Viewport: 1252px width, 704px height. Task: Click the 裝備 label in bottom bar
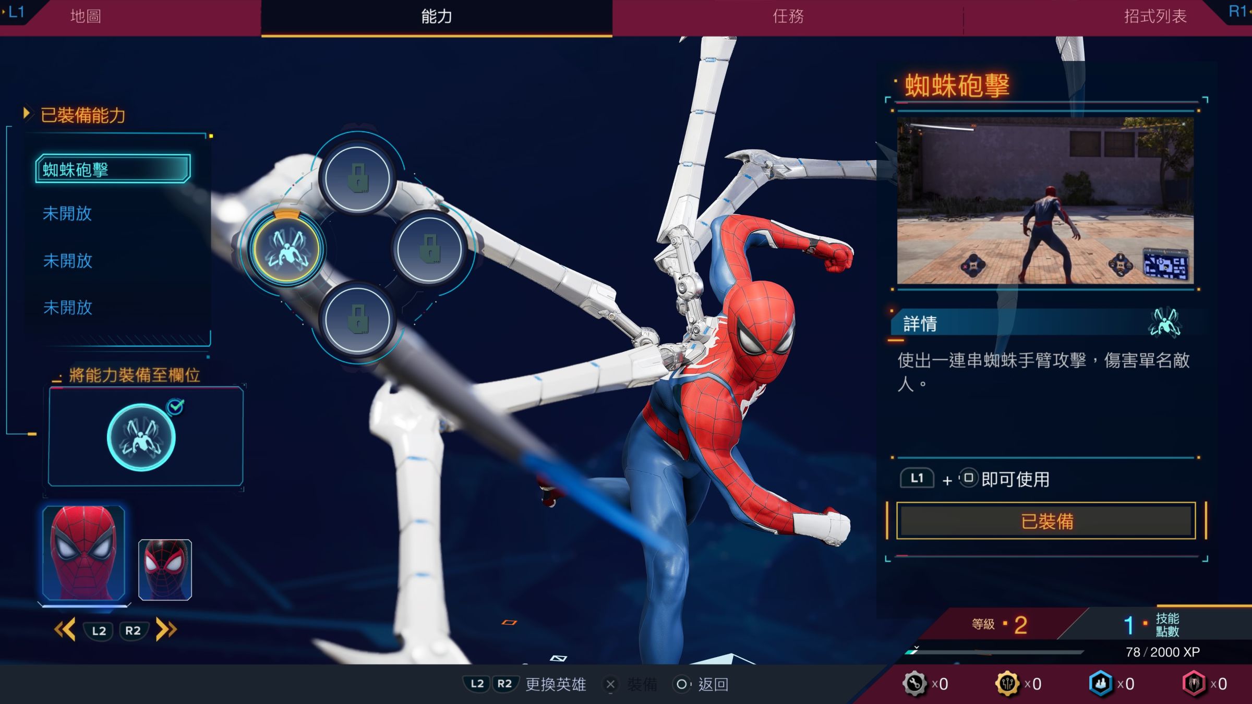point(642,684)
